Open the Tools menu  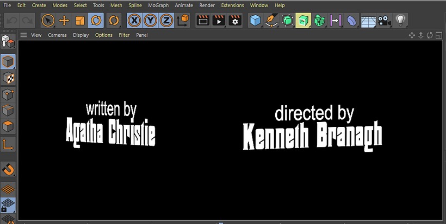click(98, 5)
